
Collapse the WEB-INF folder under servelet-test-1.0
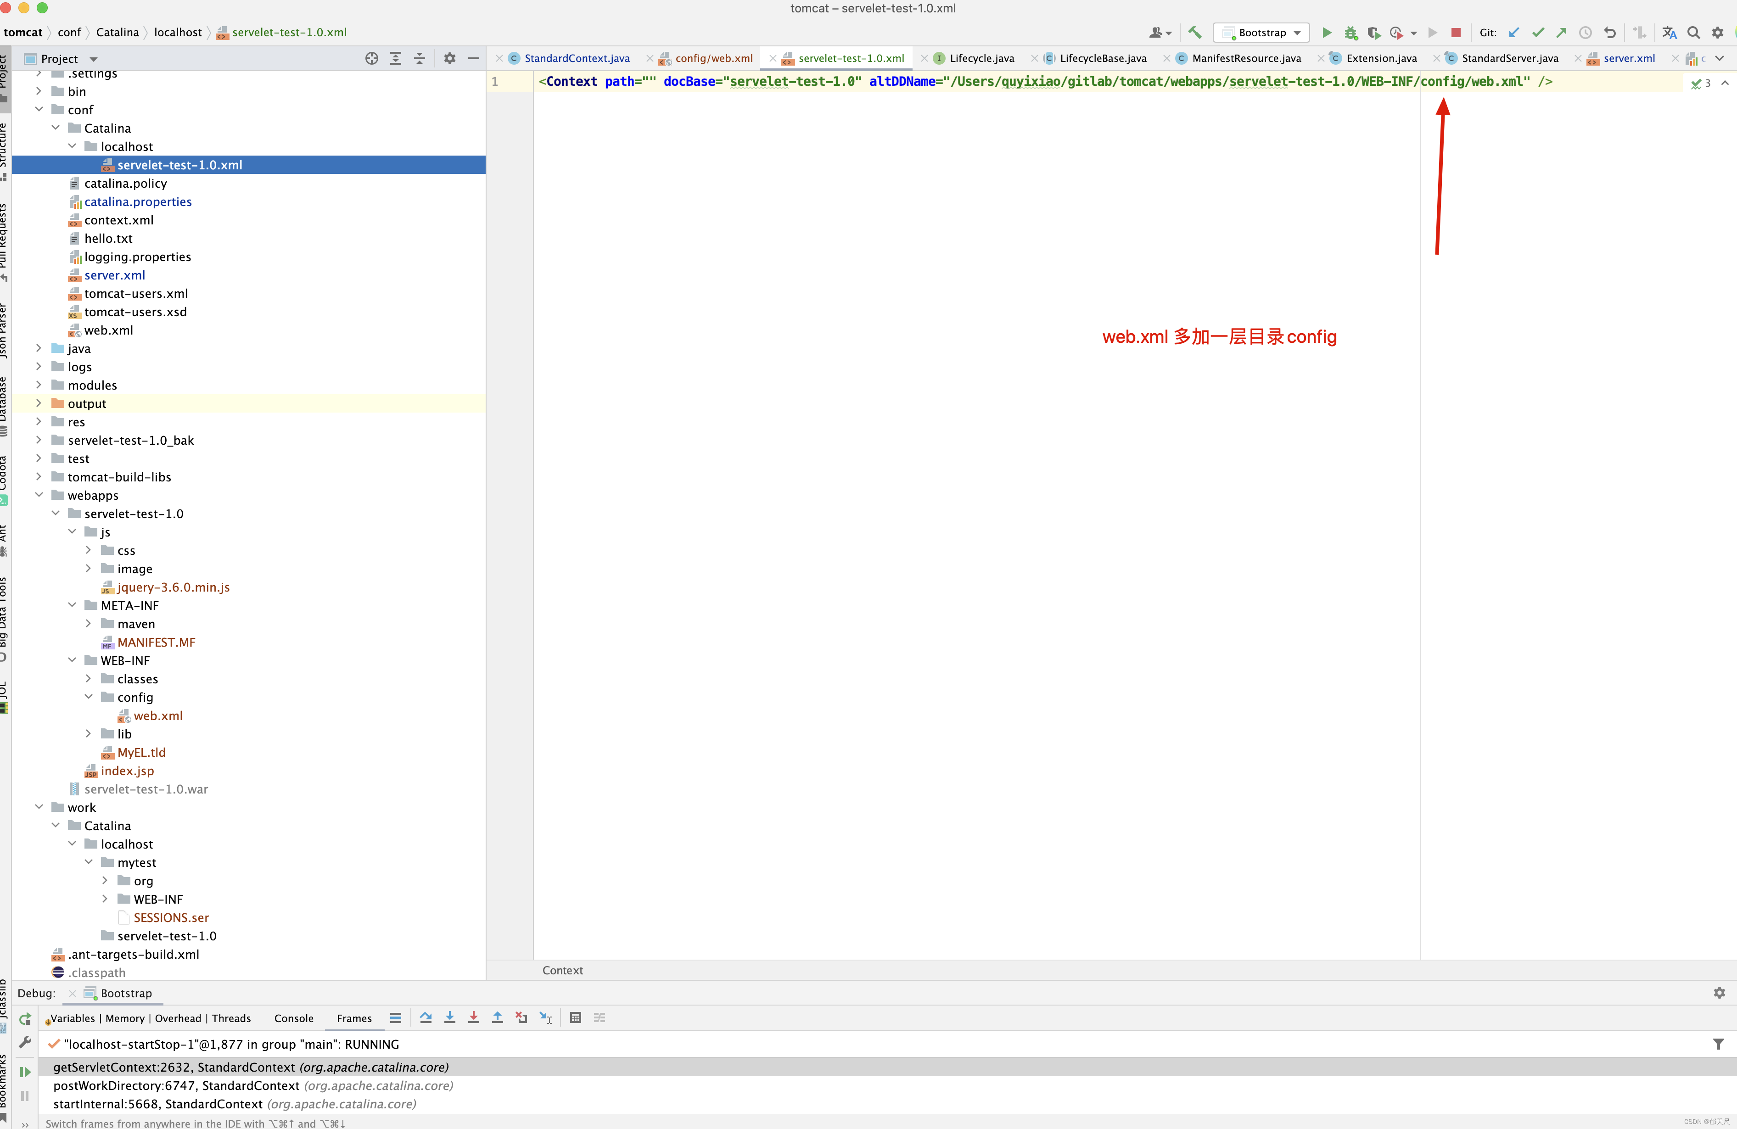(x=72, y=660)
